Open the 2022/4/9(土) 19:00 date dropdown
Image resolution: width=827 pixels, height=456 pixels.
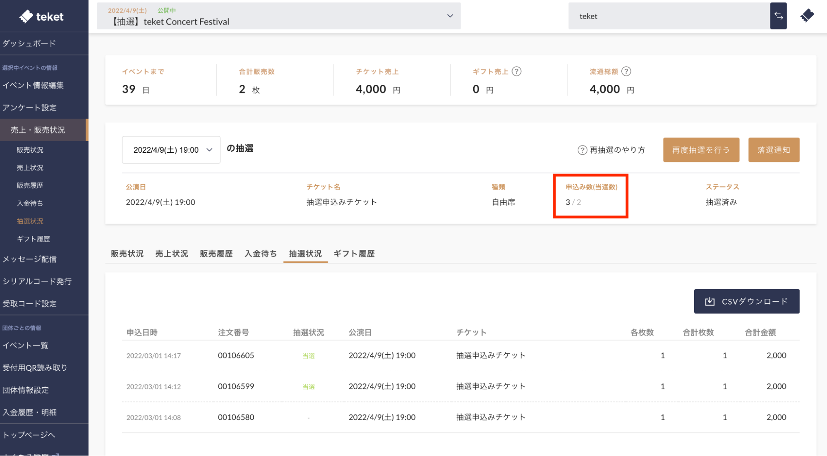[171, 150]
